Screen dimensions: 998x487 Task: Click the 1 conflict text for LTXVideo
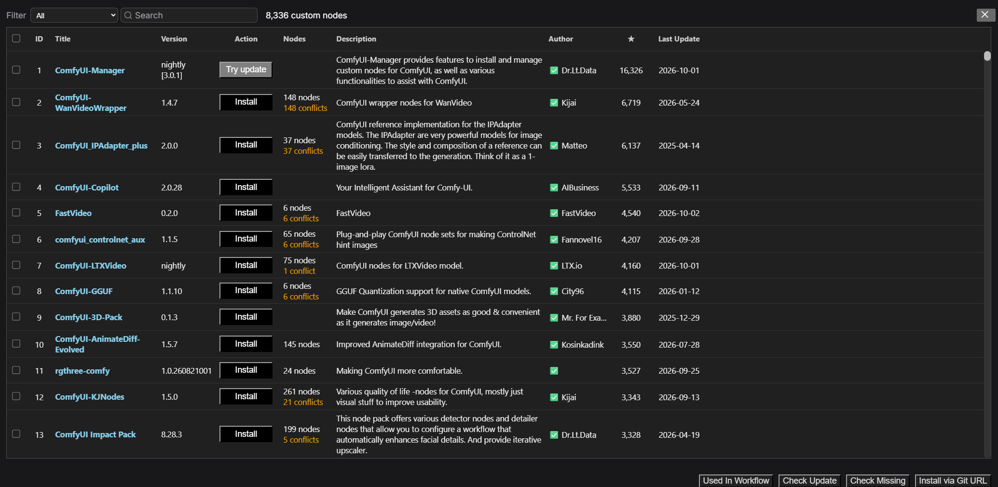tap(299, 271)
